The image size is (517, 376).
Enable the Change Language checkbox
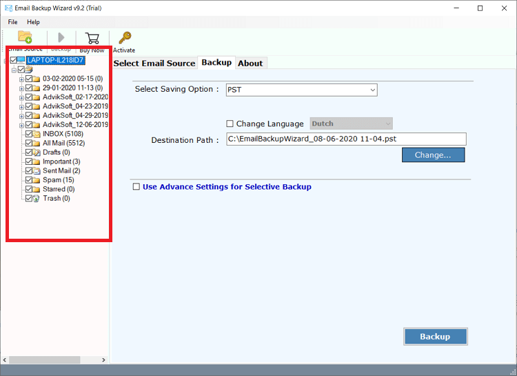pos(230,123)
